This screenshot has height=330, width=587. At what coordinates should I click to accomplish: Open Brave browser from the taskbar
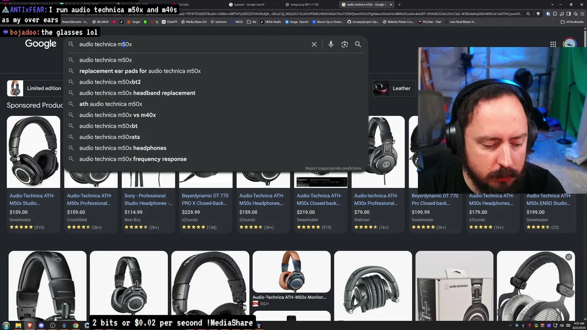point(30,325)
